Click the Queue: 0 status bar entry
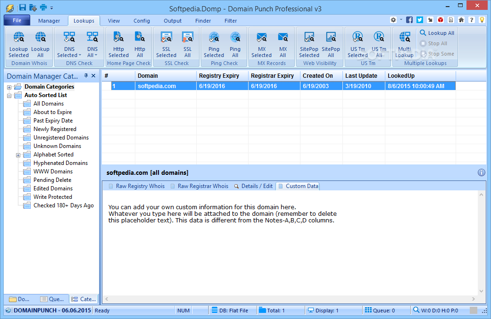The image size is (491, 319). (380, 311)
